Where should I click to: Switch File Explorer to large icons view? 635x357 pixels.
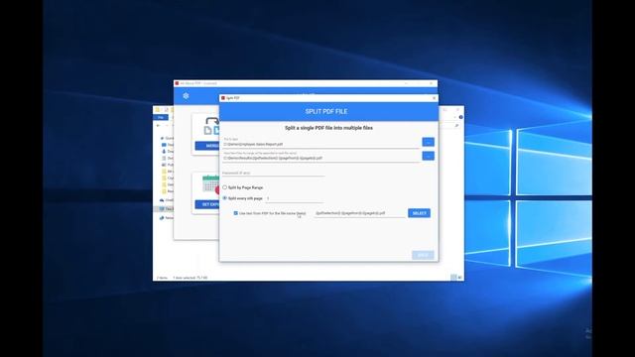click(x=459, y=278)
